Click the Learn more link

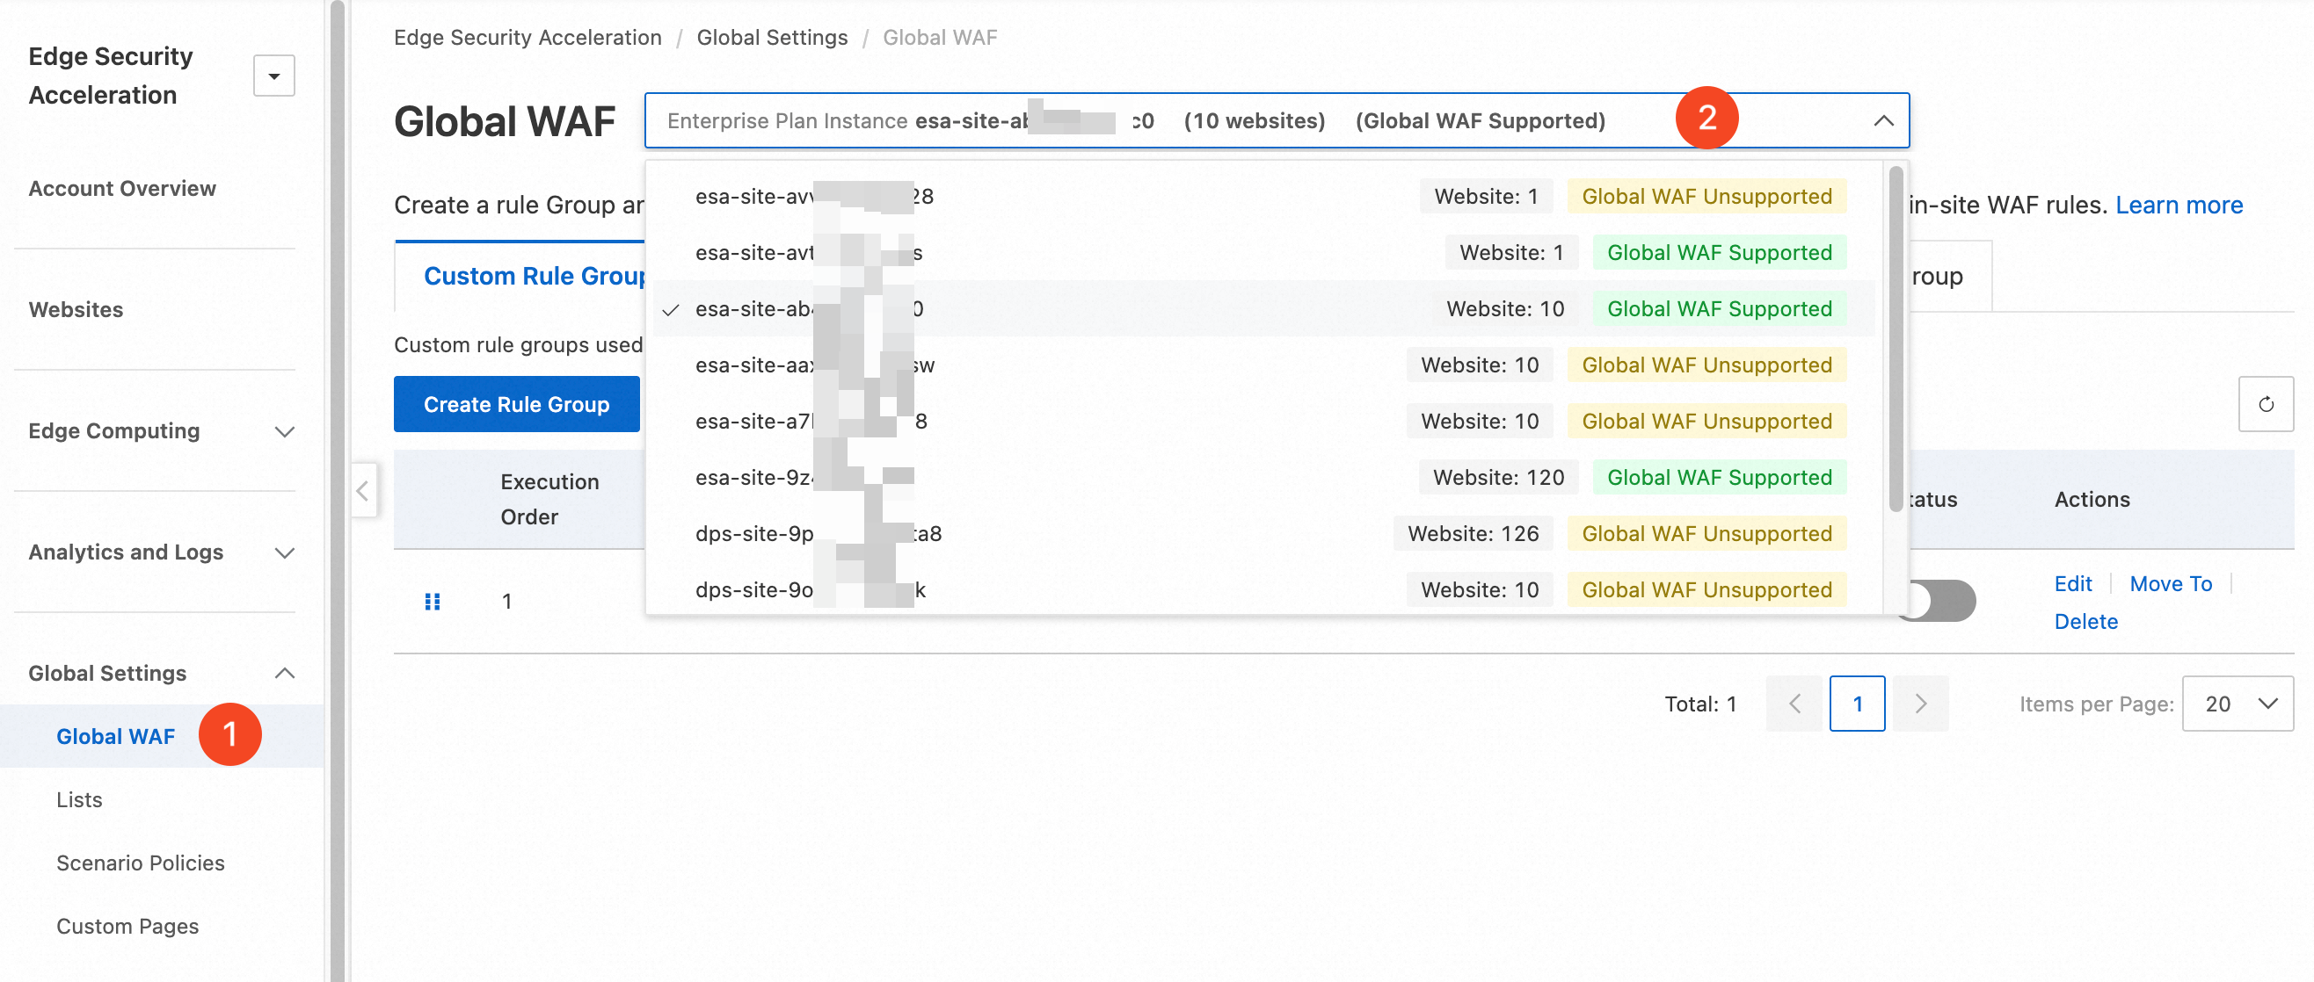tap(2179, 205)
